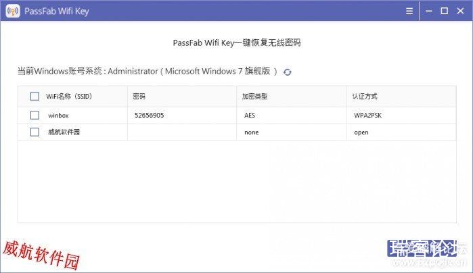473x273 pixels.
Task: Click the PassFab Wifi Key logo icon
Action: pyautogui.click(x=13, y=11)
